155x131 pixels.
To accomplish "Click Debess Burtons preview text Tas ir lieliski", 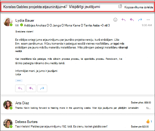I will tap(61, 127).
